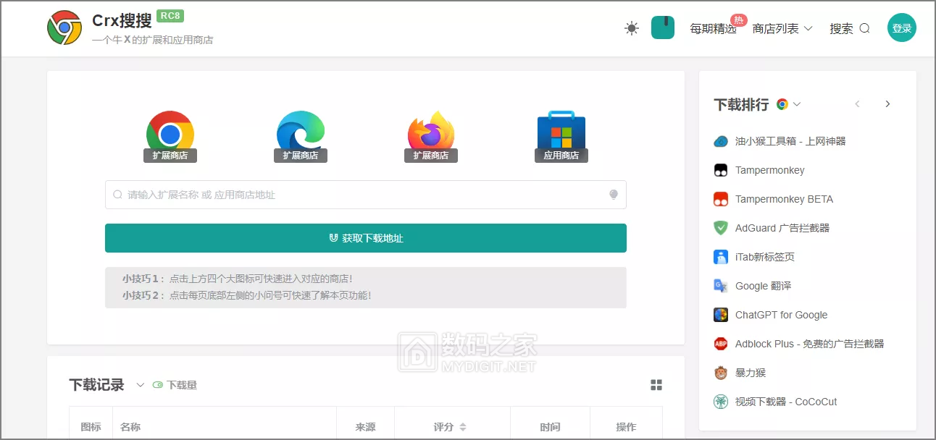Open the Firefox extension store icon
The image size is (936, 440).
click(x=431, y=135)
